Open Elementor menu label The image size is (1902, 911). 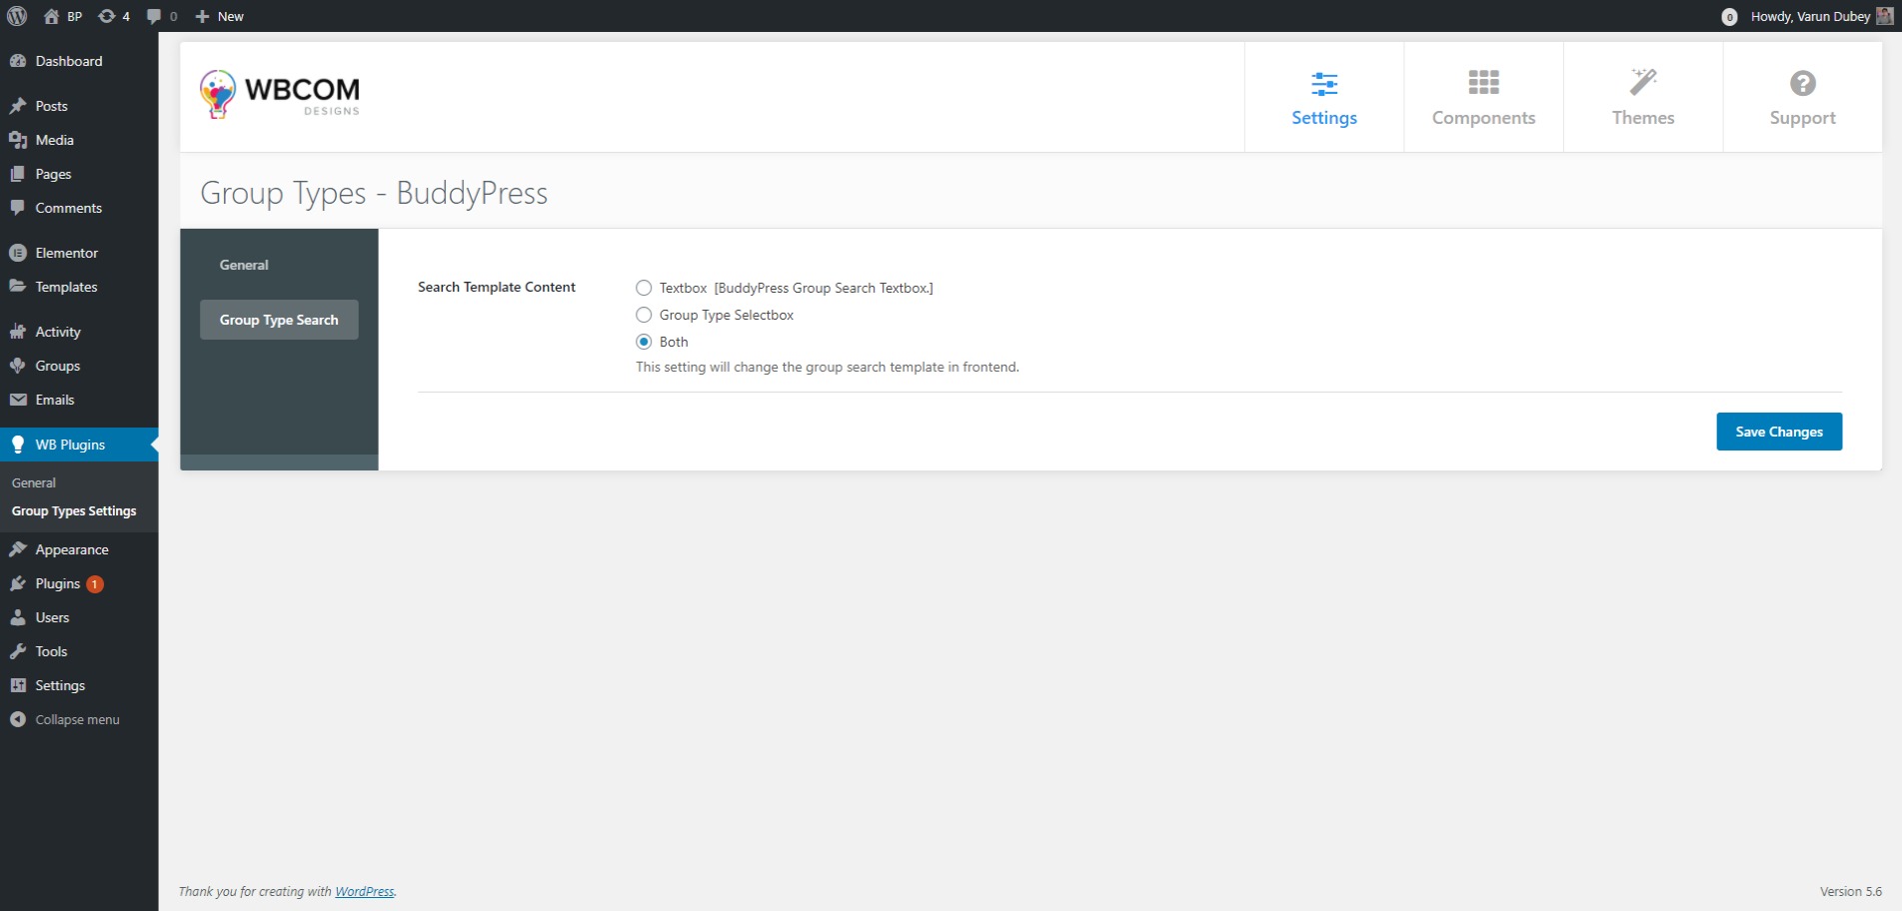[67, 253]
